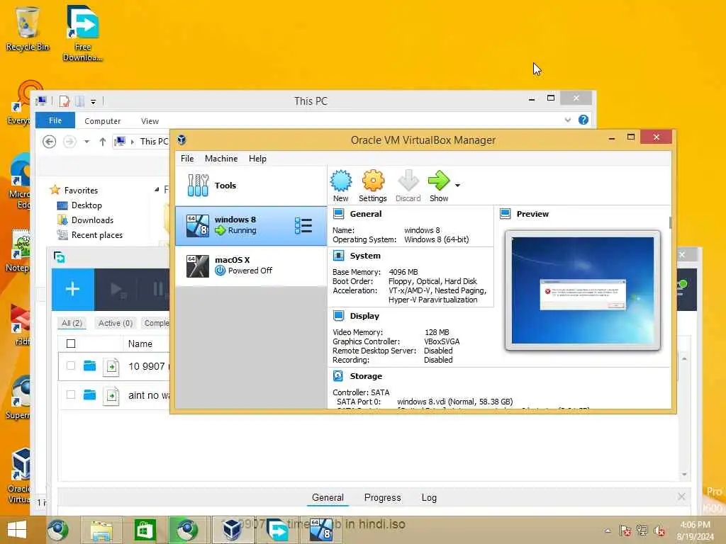Click the pause download button
Screen dimensions: 726x544
158,290
